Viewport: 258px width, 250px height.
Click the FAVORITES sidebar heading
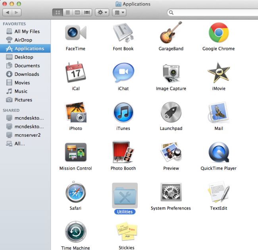click(x=14, y=24)
